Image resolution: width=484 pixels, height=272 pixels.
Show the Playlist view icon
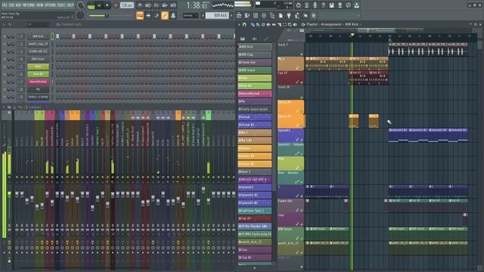[239, 15]
